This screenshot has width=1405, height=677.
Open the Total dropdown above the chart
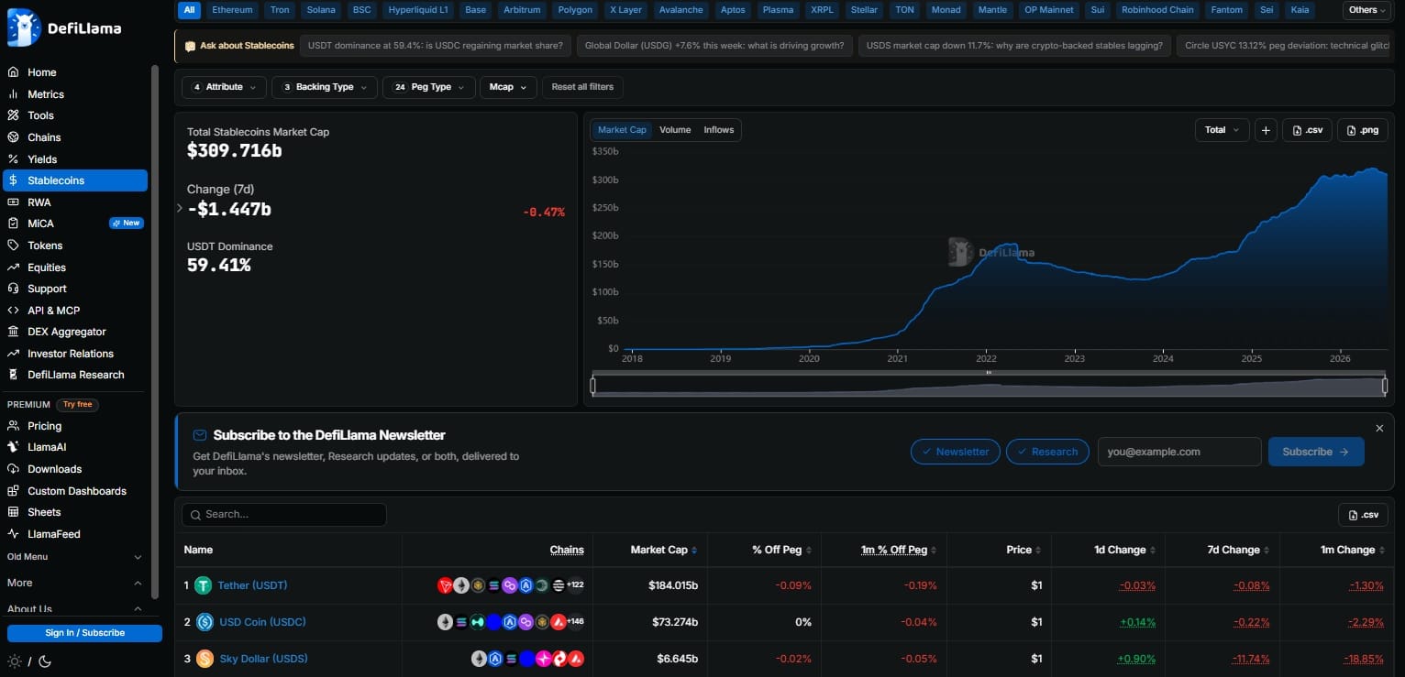point(1222,130)
